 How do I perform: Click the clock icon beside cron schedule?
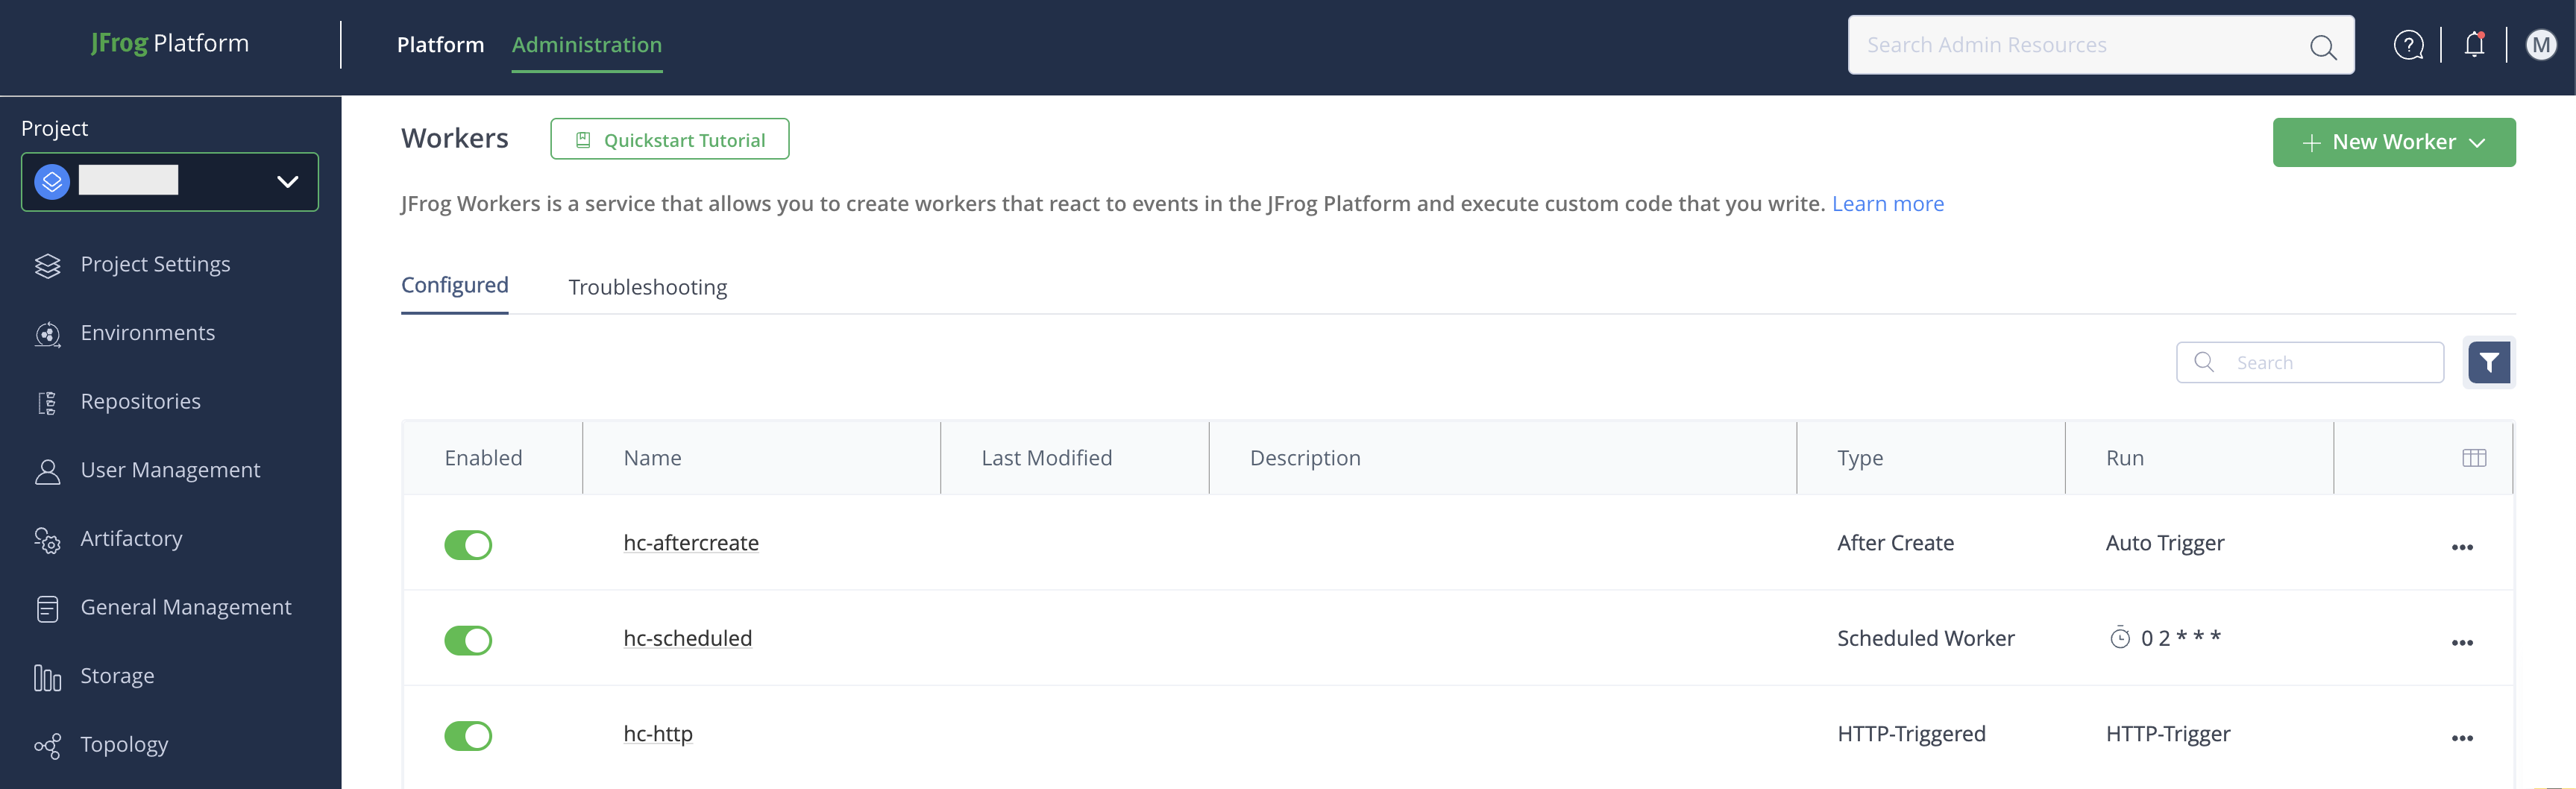point(2119,638)
